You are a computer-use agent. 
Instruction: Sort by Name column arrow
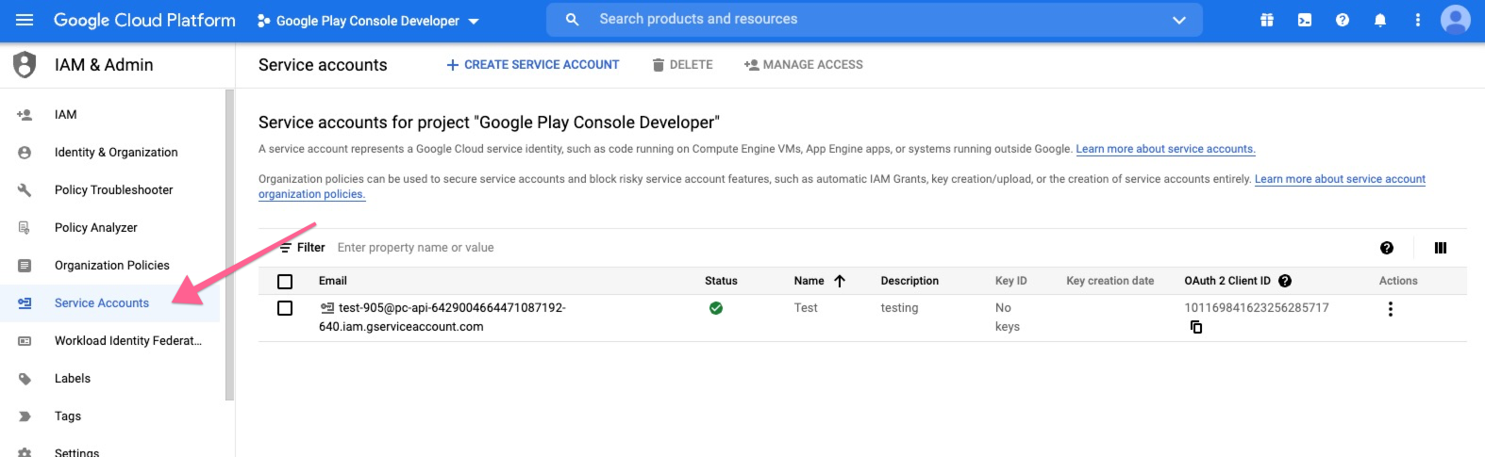[x=840, y=281]
